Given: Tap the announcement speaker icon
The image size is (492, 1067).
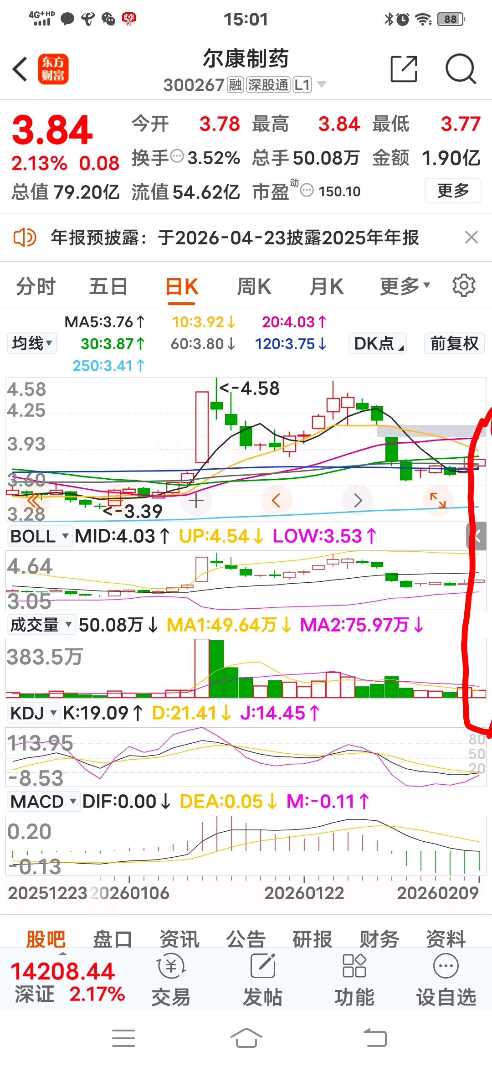Looking at the screenshot, I should 25,238.
